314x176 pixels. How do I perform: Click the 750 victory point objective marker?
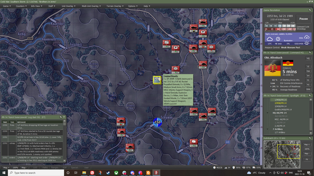pos(157,122)
